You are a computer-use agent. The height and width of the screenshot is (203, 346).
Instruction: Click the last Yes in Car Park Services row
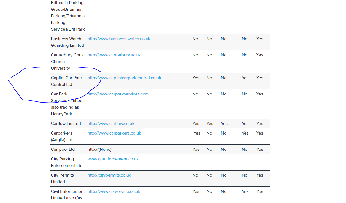[260, 94]
